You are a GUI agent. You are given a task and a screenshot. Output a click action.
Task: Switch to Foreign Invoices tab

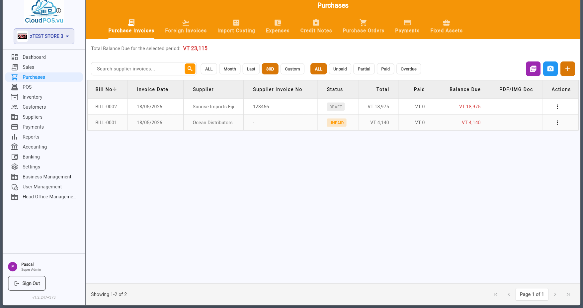click(x=186, y=27)
